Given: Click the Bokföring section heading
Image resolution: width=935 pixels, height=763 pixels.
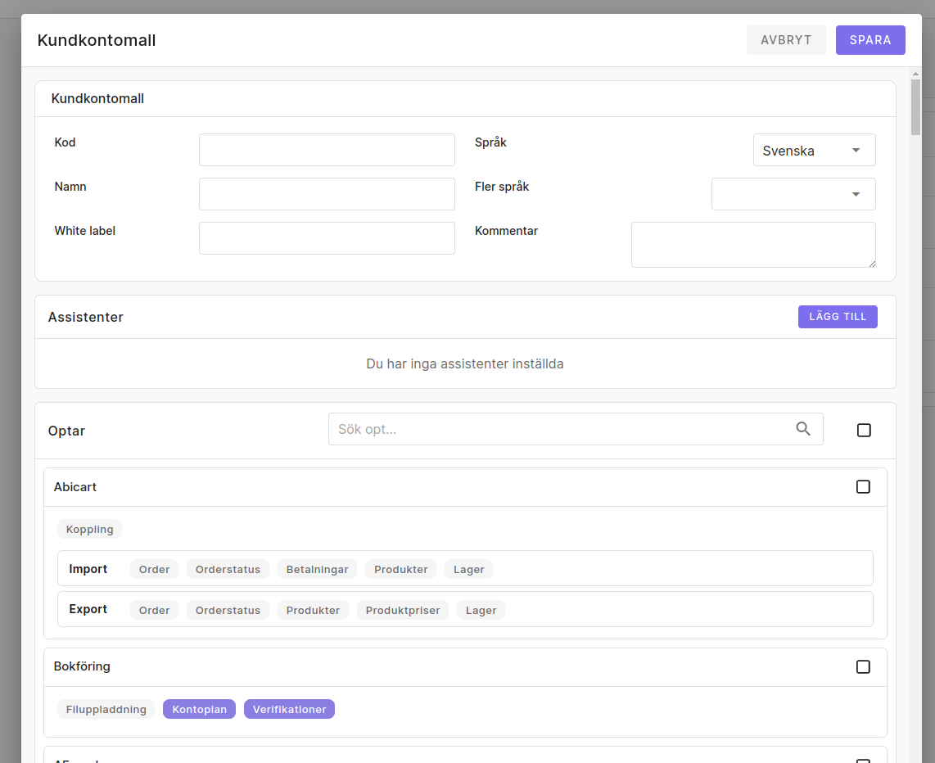Looking at the screenshot, I should [82, 666].
